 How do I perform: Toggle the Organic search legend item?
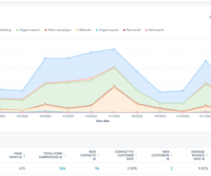(x=28, y=30)
